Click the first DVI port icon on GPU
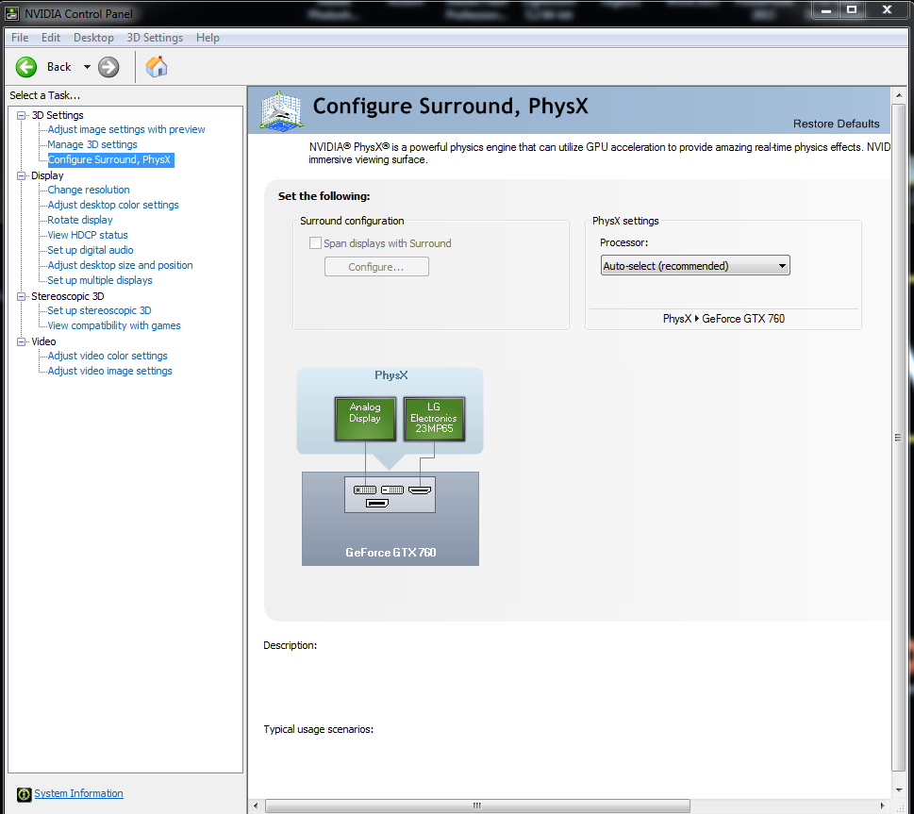 coord(365,490)
